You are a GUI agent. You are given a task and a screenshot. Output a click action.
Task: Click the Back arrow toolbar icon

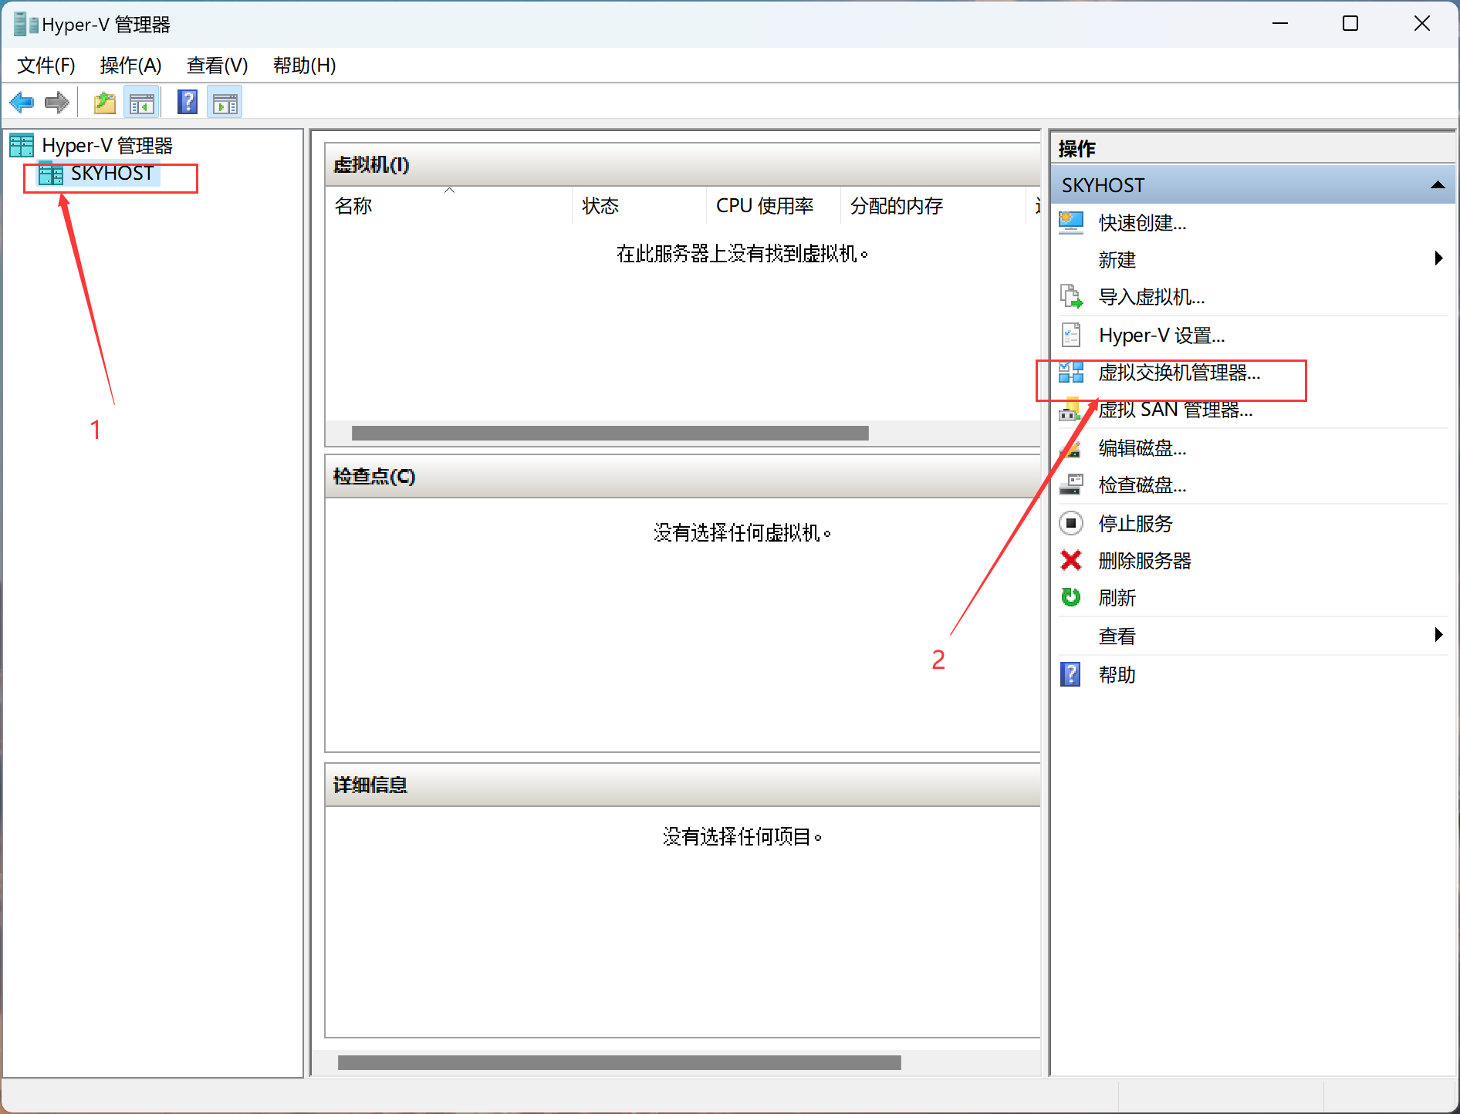click(x=22, y=102)
